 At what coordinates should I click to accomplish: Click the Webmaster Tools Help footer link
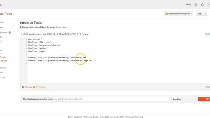[135, 117]
